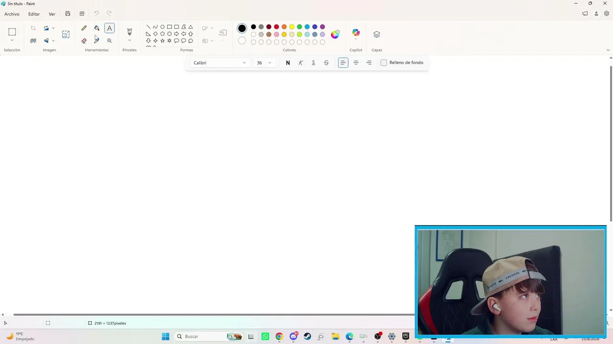Open the Layers panel
The image size is (613, 344).
[x=377, y=34]
